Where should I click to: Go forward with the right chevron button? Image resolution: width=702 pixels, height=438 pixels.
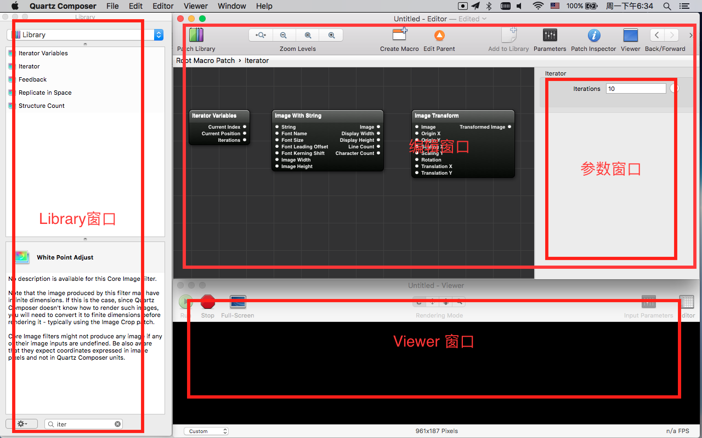point(672,35)
